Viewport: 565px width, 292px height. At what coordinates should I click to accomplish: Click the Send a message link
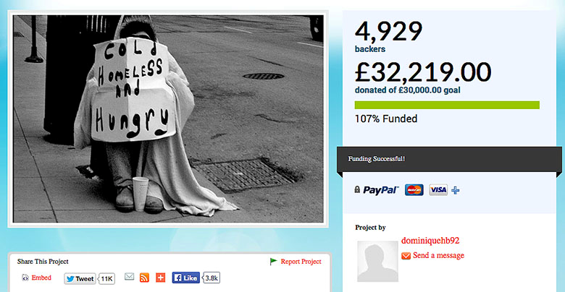(438, 255)
